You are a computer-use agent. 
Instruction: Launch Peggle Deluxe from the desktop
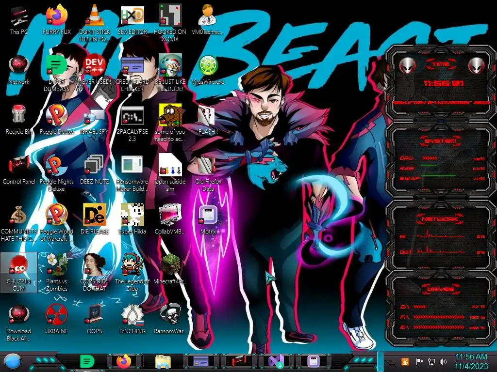coord(56,120)
